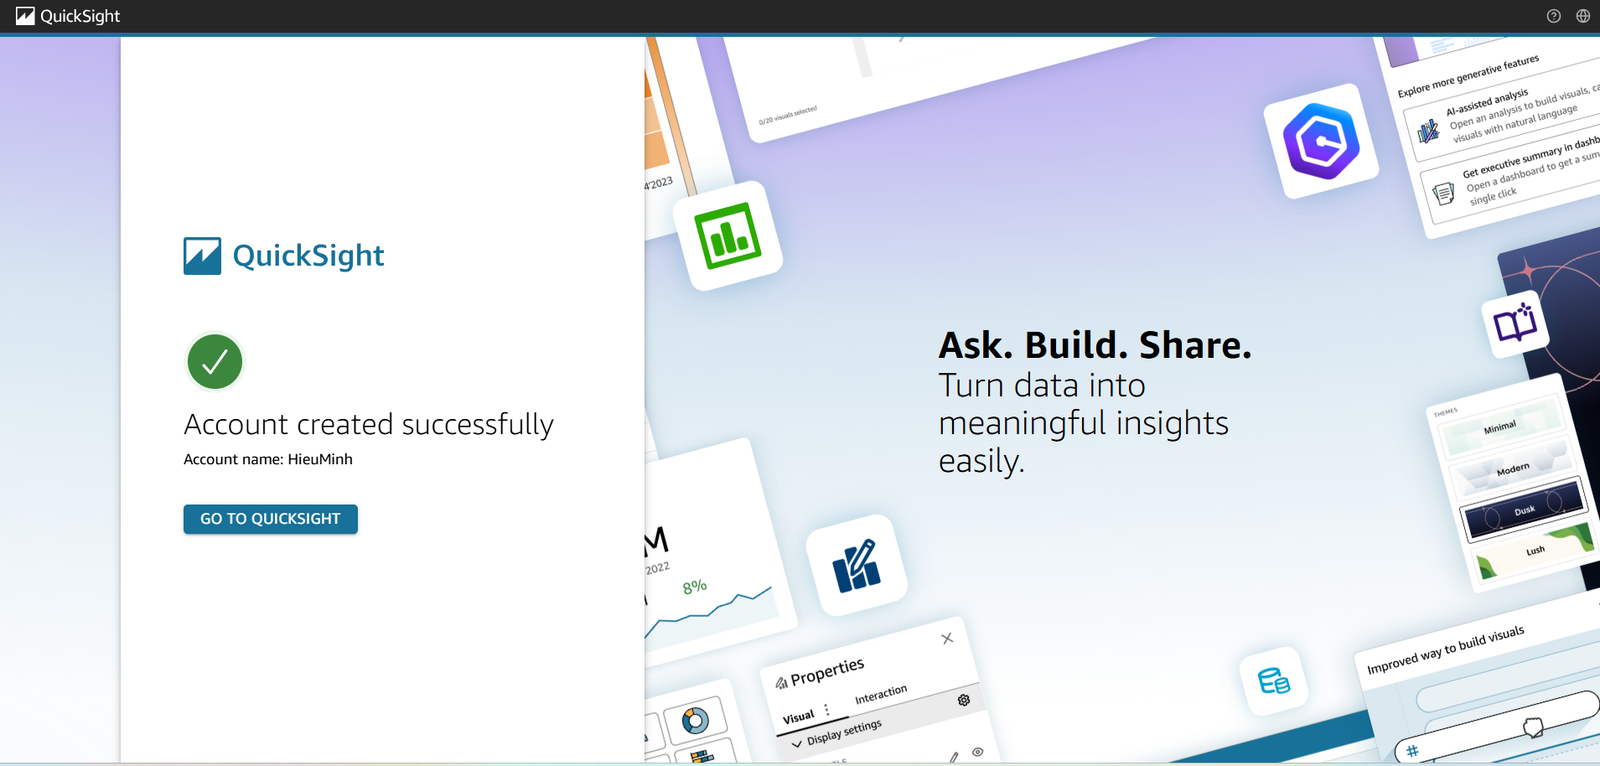
Task: Expand Display settings chevron in Properties
Action: coord(796,743)
